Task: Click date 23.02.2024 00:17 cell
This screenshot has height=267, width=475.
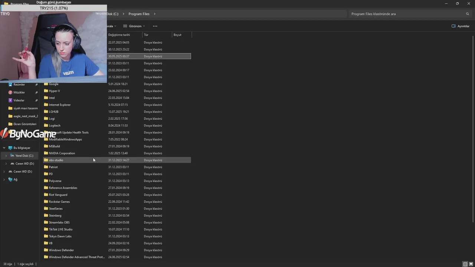Action: 119,70
